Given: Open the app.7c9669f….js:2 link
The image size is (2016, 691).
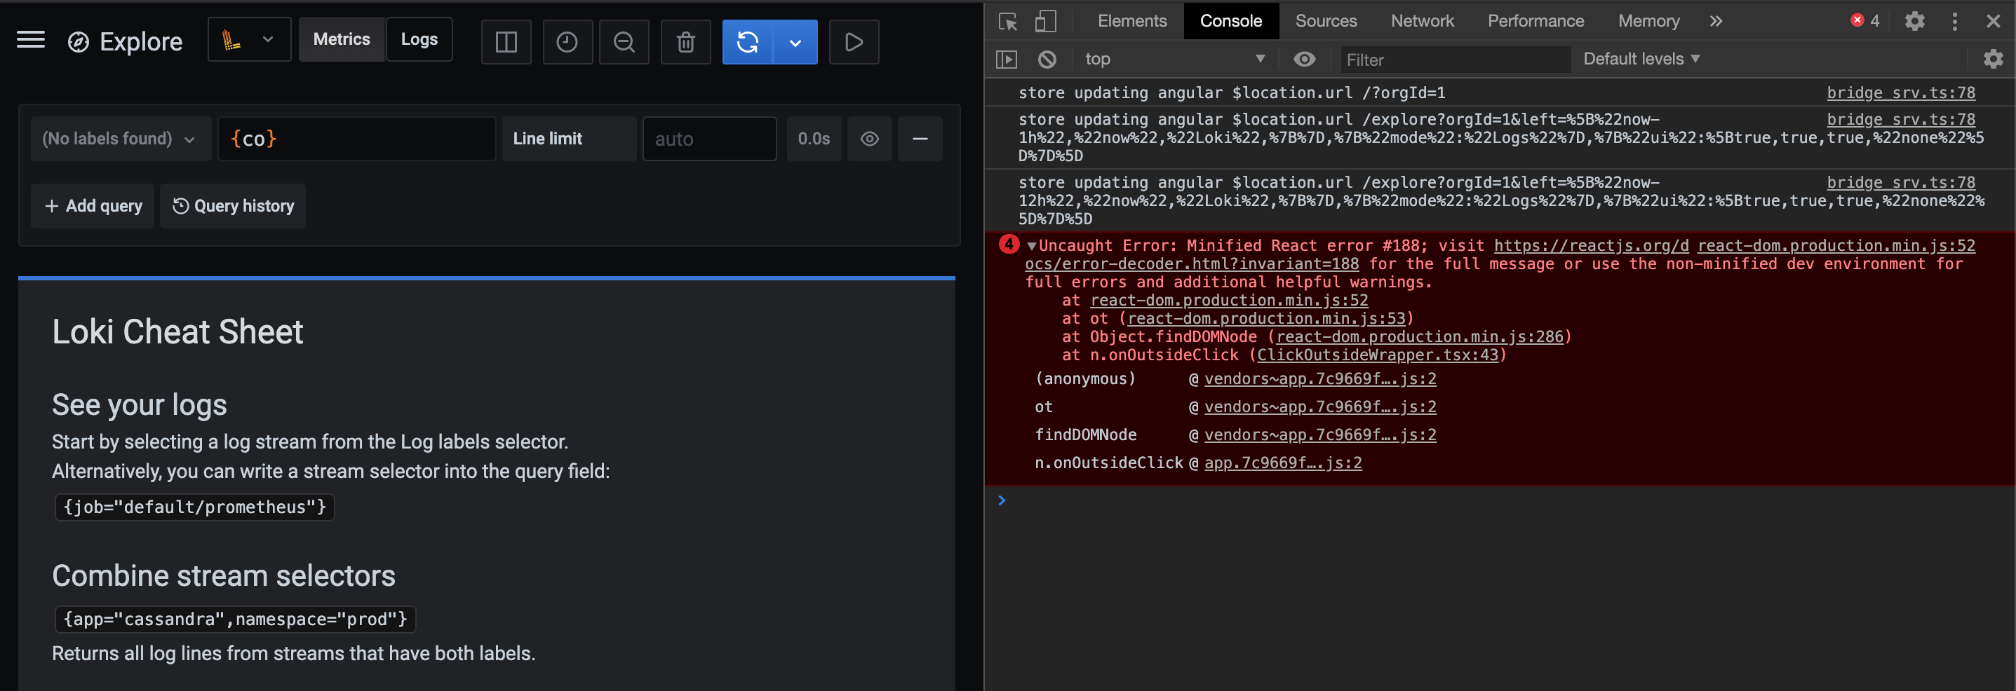Looking at the screenshot, I should point(1283,463).
